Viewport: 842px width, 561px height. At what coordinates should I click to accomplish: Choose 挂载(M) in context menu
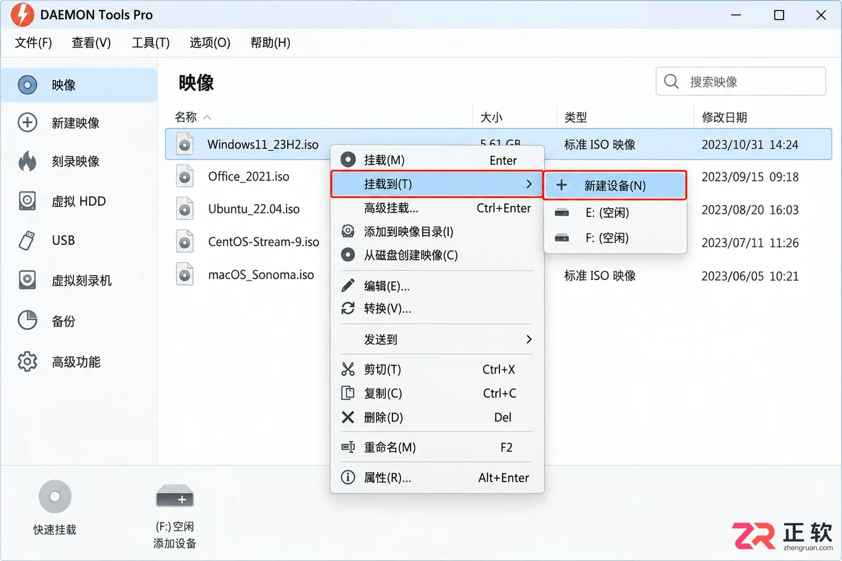(437, 160)
